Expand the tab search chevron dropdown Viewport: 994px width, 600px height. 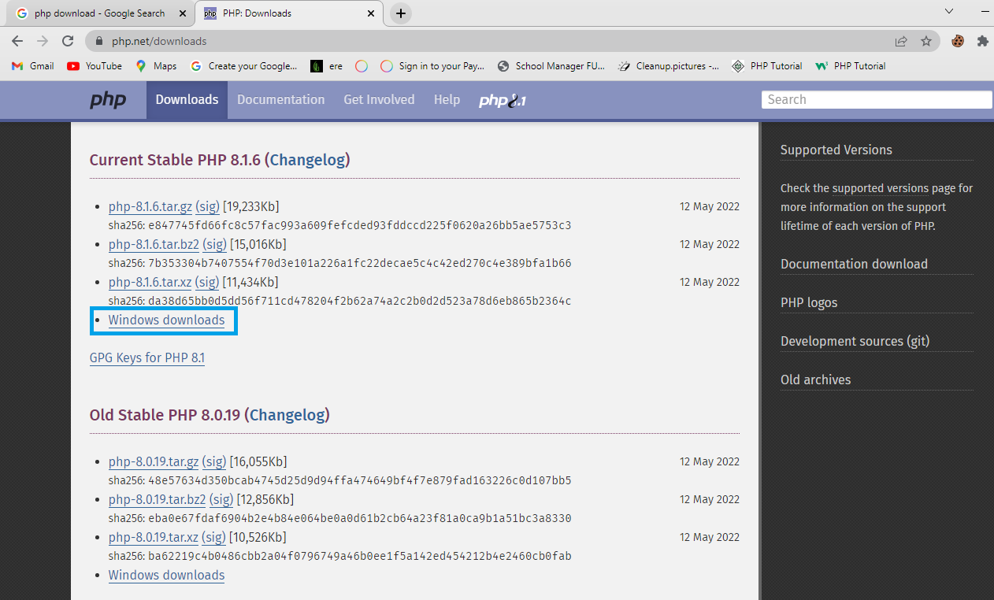(x=949, y=13)
